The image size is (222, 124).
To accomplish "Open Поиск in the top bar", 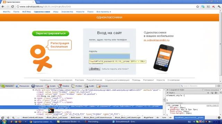I will click(90, 12).
